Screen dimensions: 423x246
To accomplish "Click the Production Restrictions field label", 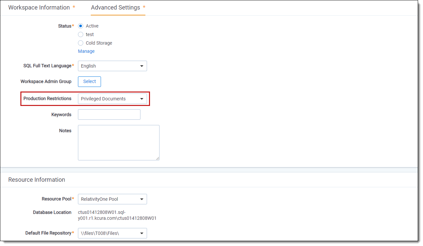I will [x=47, y=98].
